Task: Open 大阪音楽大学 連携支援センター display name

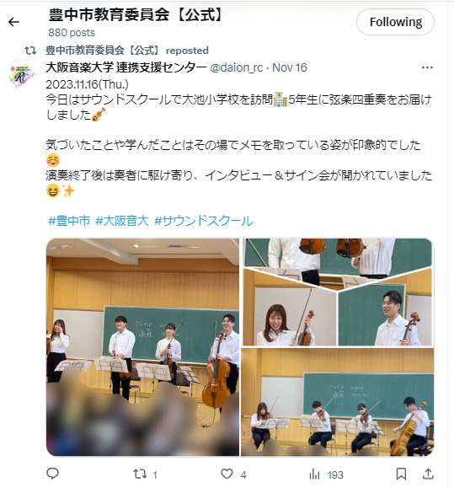Action: [x=126, y=67]
